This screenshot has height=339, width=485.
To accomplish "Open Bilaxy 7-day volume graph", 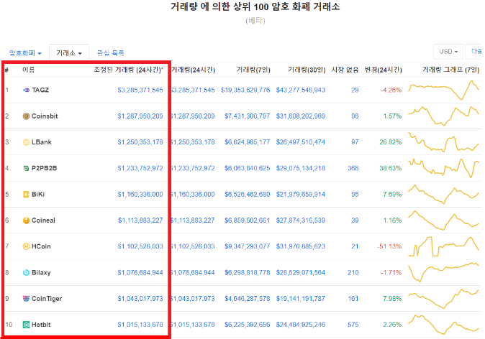I will (x=443, y=272).
